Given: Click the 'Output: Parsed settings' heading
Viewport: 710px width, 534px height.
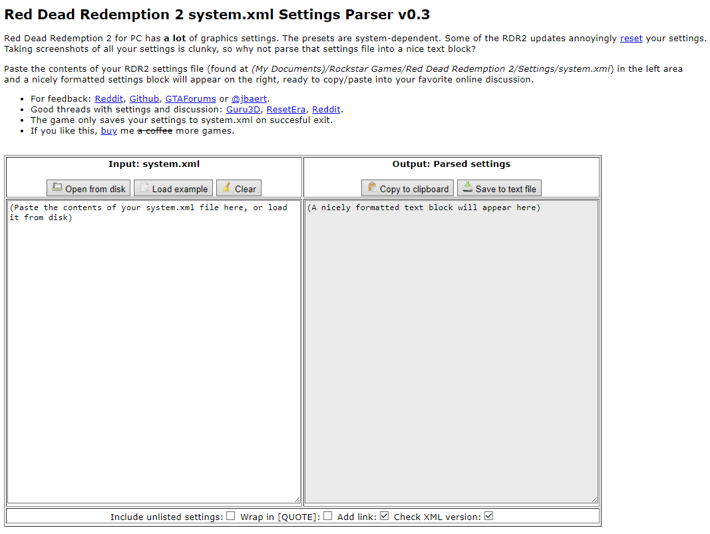Looking at the screenshot, I should [451, 164].
